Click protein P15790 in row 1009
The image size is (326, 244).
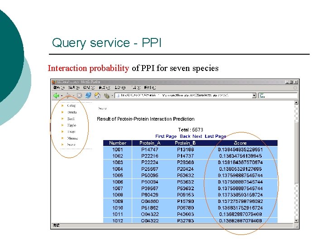point(185,202)
